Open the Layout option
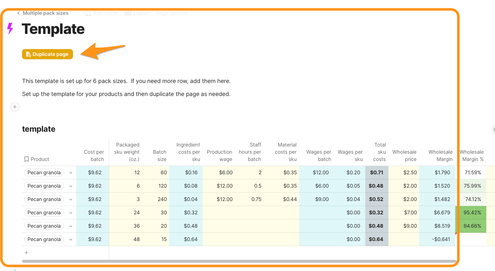The image size is (495, 271). [137, 13]
